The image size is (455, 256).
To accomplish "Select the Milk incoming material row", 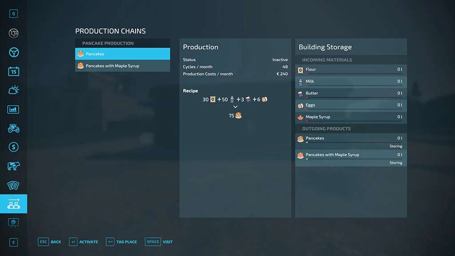I will point(351,81).
